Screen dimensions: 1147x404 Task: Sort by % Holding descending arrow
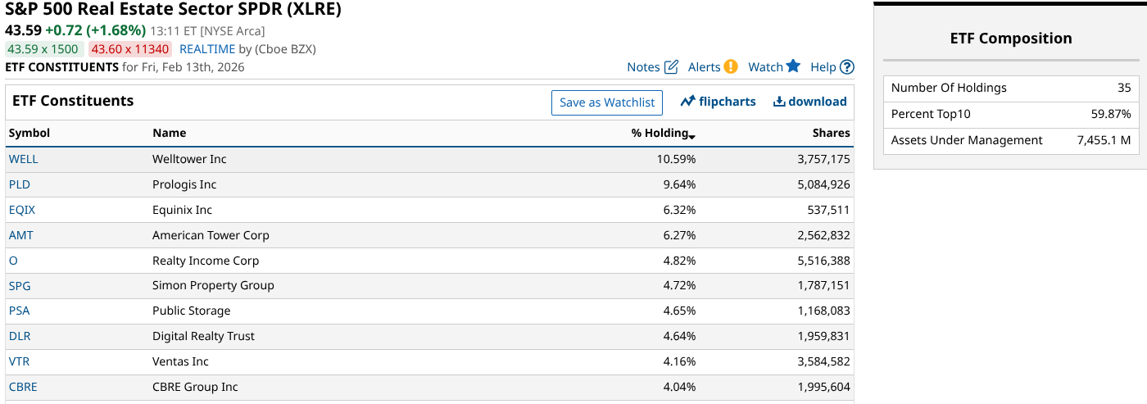692,135
